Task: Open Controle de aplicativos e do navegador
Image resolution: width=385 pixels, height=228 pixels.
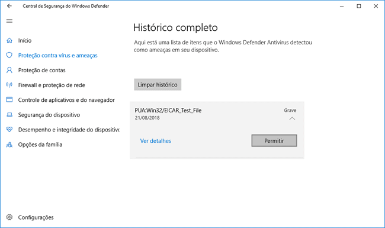Action: (66, 100)
